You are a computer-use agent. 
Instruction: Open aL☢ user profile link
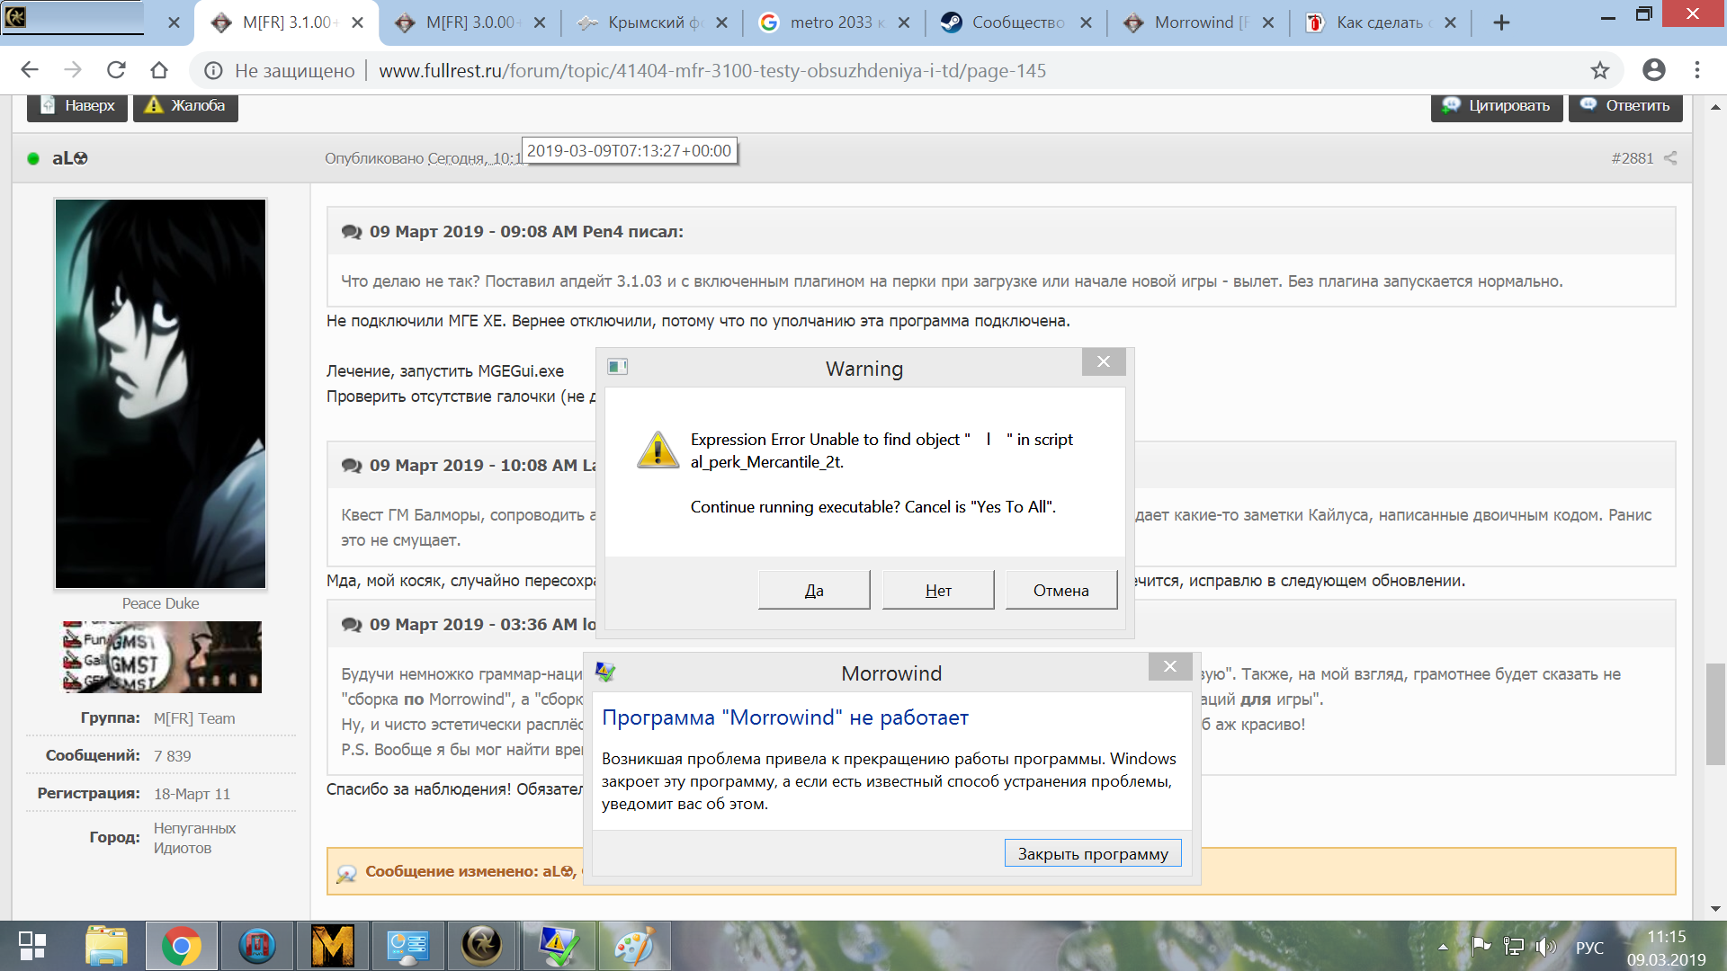pos(70,158)
